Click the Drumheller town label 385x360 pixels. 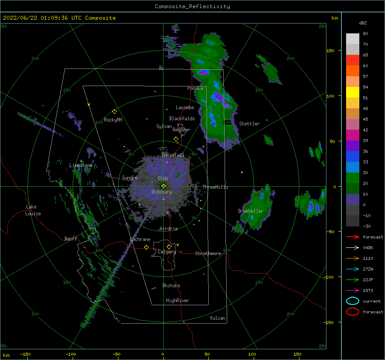pos(251,211)
